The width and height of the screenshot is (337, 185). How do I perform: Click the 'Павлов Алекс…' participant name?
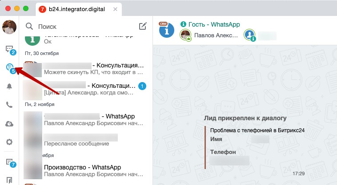coord(216,35)
